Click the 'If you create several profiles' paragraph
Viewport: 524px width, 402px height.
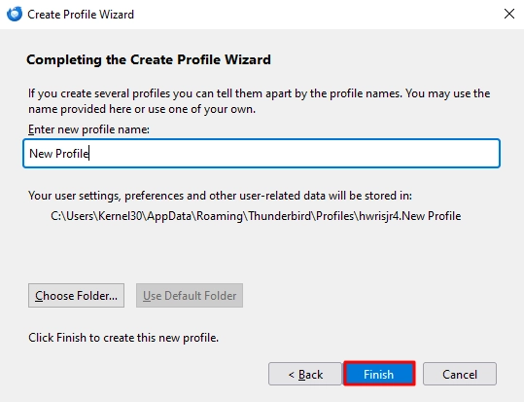pos(259,101)
